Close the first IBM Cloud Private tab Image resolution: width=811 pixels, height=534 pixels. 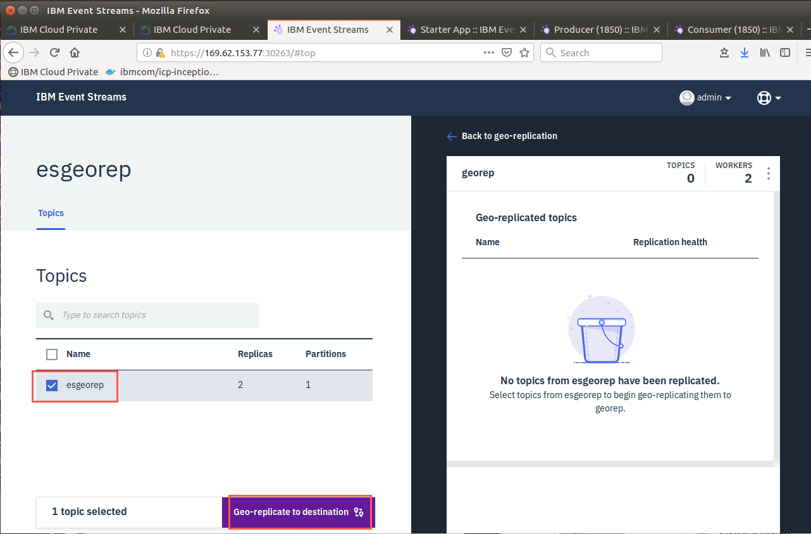(123, 30)
